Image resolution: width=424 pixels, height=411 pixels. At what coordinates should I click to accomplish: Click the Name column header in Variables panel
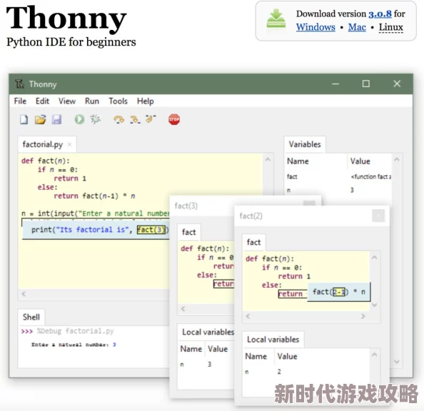[x=316, y=161]
